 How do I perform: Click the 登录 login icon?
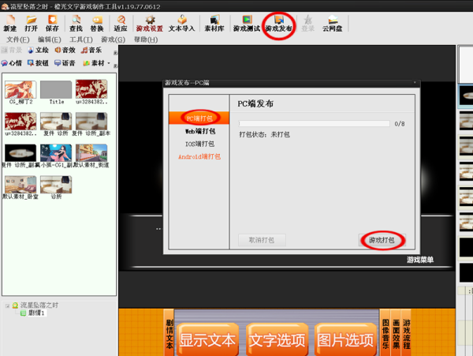307,23
